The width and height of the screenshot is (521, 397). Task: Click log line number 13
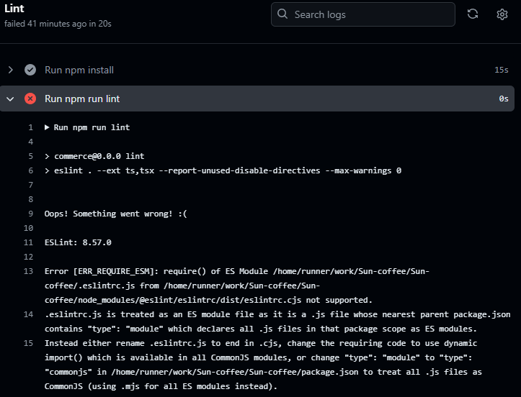29,271
